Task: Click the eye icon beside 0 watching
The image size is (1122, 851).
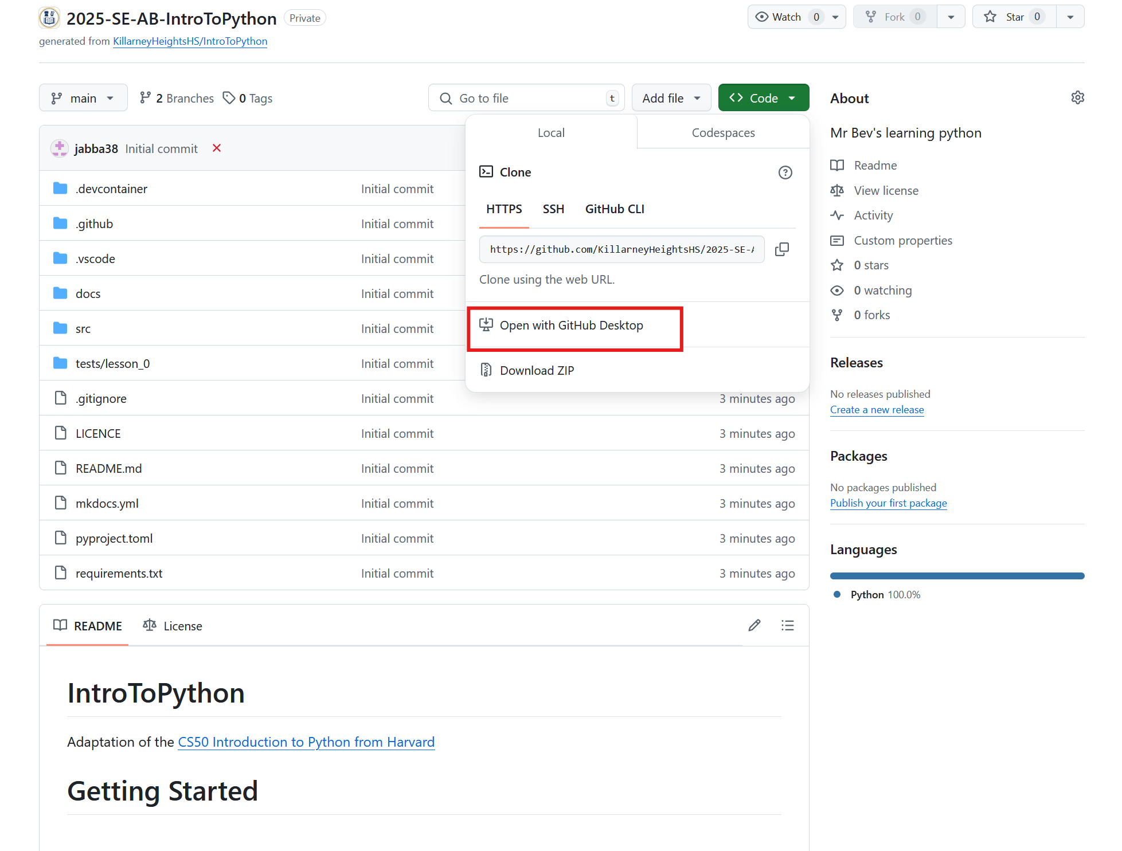Action: pos(837,290)
